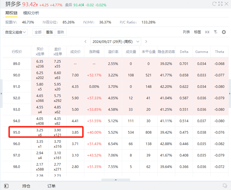Click the 买价 x挂单 column header
Screen dimensions: 231x190
pos(40,52)
